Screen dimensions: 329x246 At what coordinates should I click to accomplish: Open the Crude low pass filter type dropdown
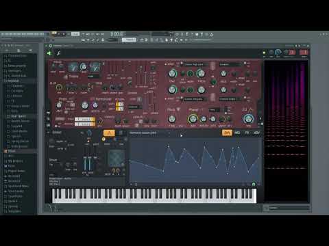[x=196, y=99]
